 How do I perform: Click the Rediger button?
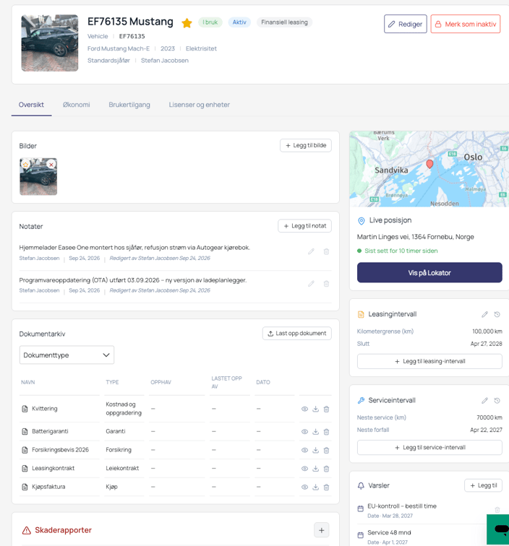coord(406,24)
